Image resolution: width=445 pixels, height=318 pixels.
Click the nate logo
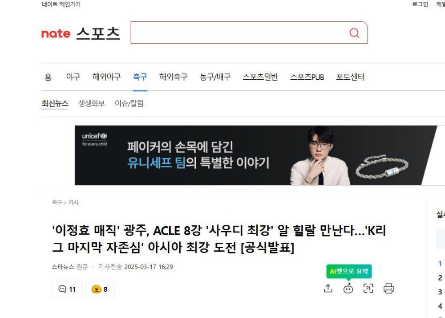[56, 34]
